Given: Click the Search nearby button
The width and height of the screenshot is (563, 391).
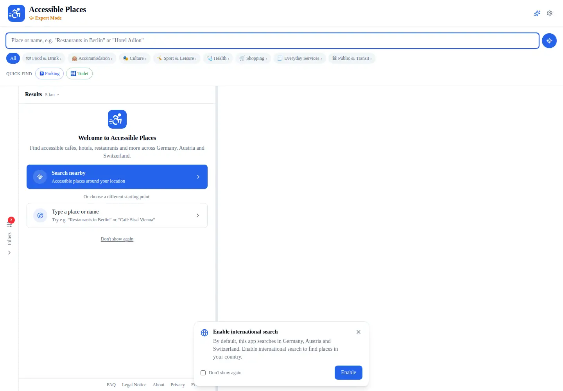Looking at the screenshot, I should coord(117,177).
